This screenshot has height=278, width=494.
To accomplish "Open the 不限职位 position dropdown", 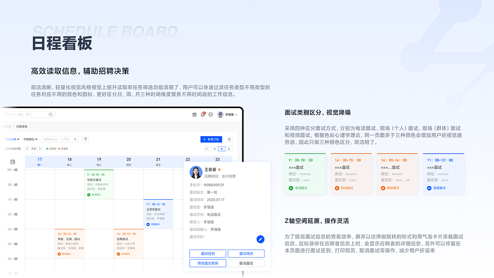I will click(30, 139).
